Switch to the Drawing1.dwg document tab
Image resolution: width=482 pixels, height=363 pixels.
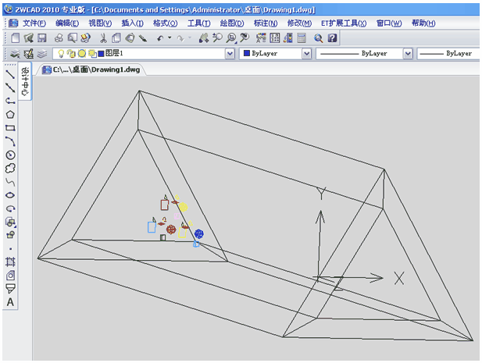94,69
